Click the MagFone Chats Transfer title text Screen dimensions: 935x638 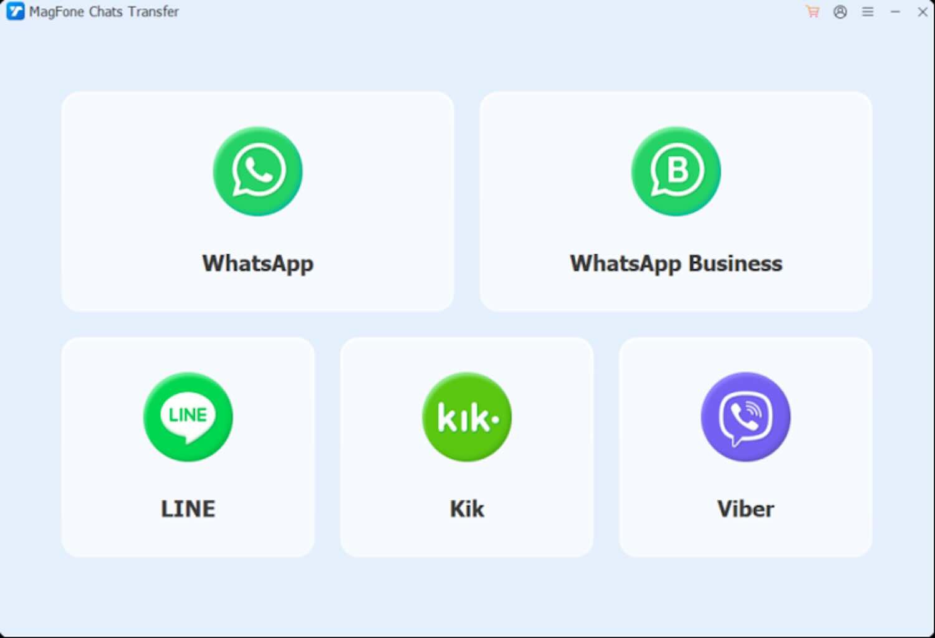tap(103, 11)
